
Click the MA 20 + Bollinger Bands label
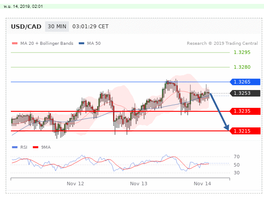point(47,43)
